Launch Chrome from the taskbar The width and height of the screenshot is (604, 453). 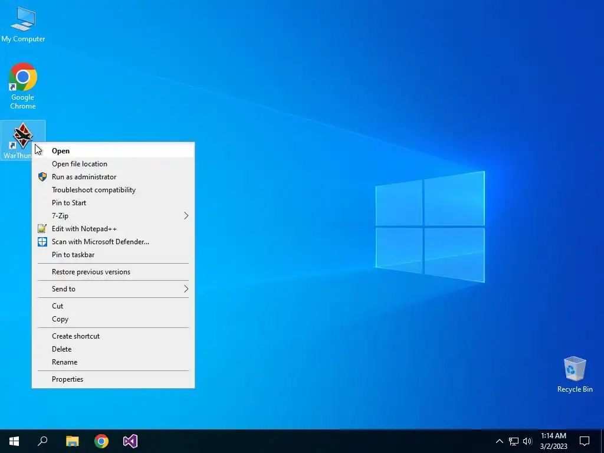point(101,441)
